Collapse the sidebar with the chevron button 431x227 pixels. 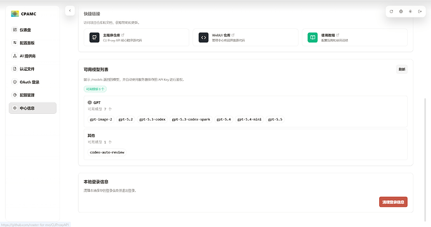click(x=70, y=11)
